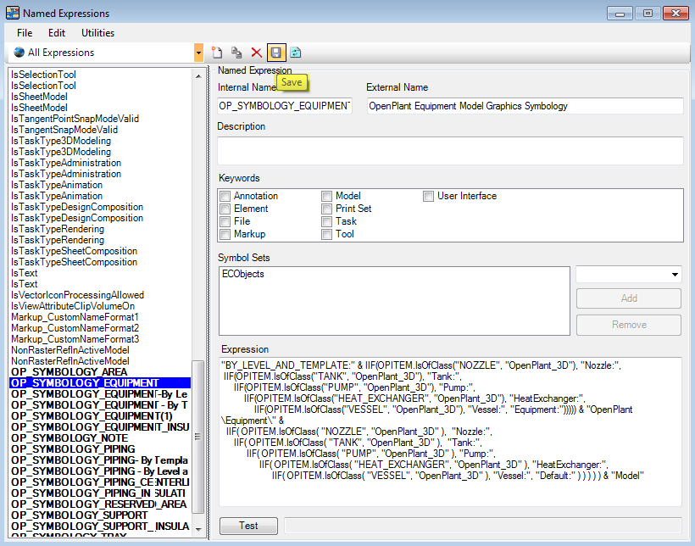Image resolution: width=695 pixels, height=546 pixels.
Task: Click the expression list scrollbar thumb
Action: (198, 437)
